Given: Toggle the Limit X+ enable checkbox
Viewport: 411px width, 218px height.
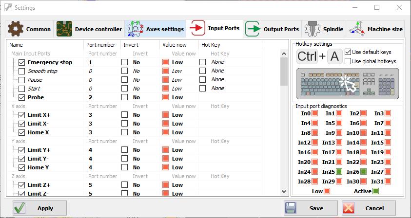Looking at the screenshot, I should pyautogui.click(x=22, y=115).
